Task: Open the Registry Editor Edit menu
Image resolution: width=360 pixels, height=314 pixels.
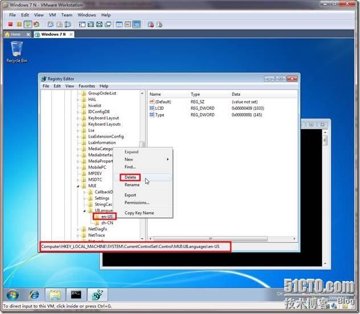Action: [x=57, y=86]
